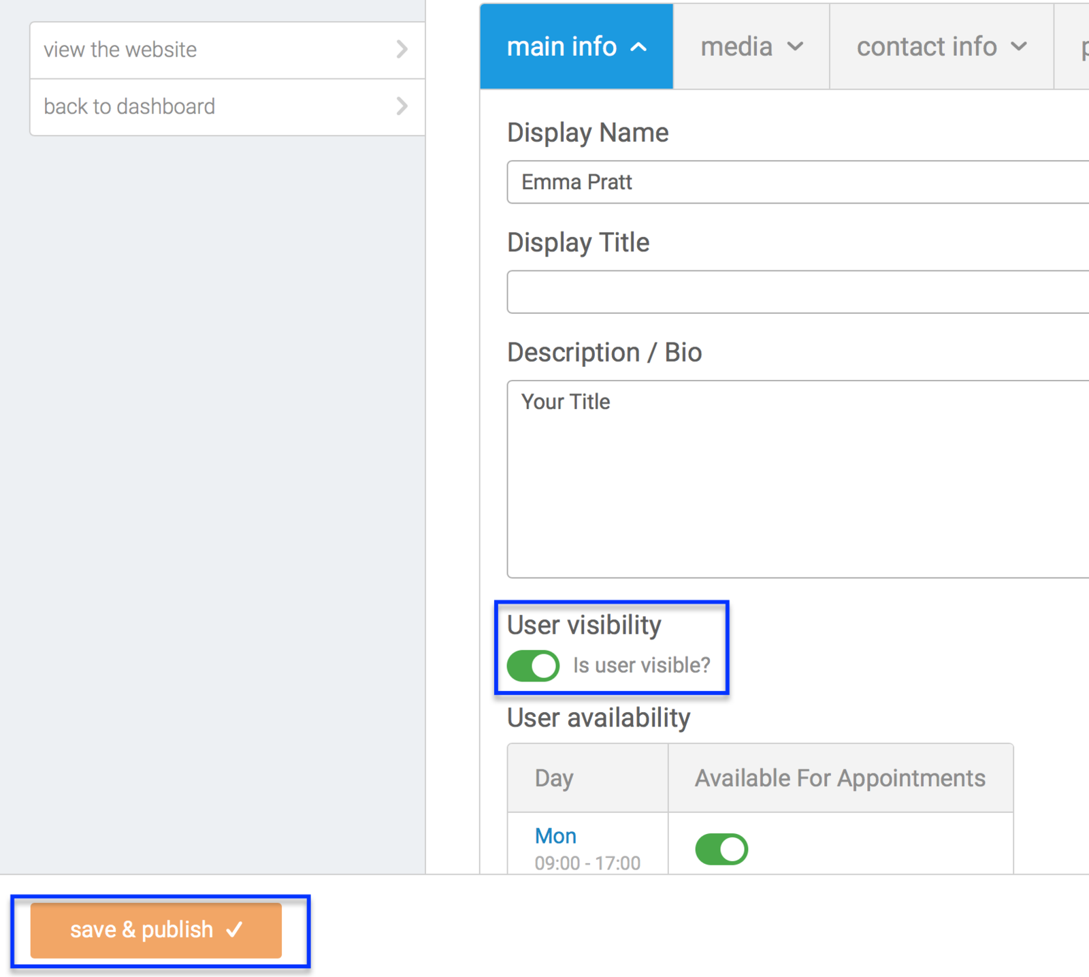Expand the media section chevron

coord(795,47)
